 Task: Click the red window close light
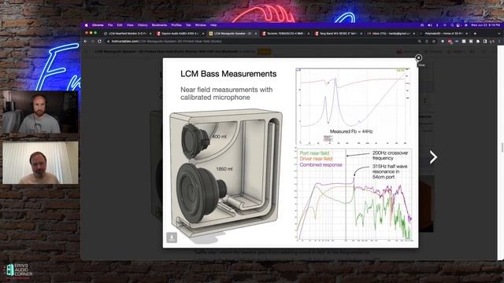pos(87,33)
